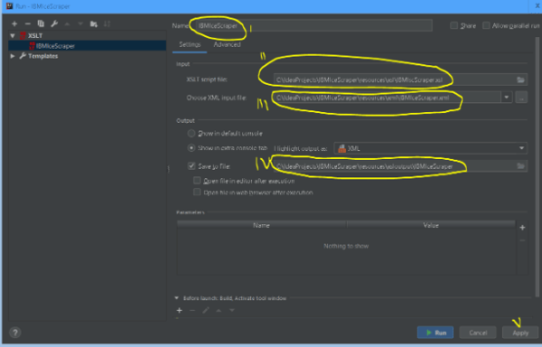The image size is (542, 347).
Task: Select Show in extra console tab option
Action: (x=192, y=148)
